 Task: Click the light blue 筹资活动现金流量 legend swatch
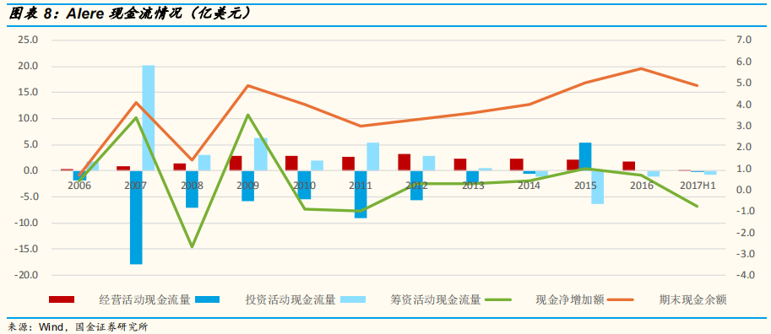click(353, 299)
